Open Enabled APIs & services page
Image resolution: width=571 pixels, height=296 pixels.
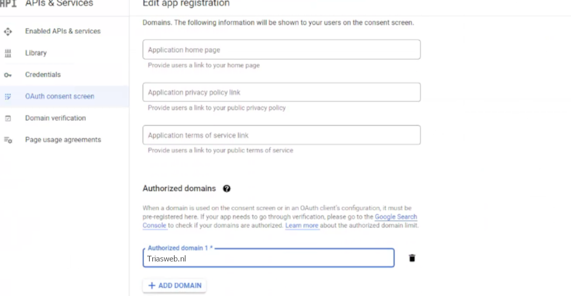pyautogui.click(x=63, y=31)
